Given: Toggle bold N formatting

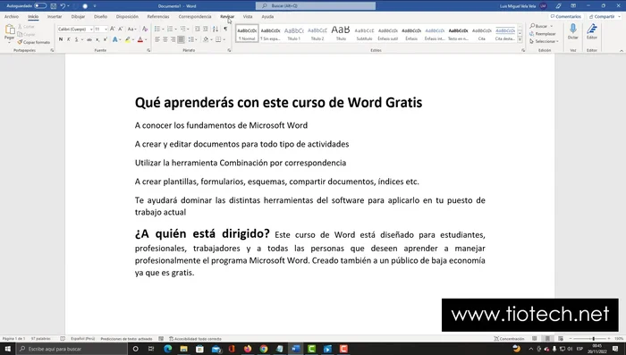Looking at the screenshot, I should click(x=61, y=39).
